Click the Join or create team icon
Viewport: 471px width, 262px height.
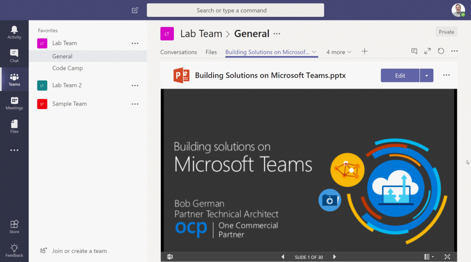coord(44,251)
